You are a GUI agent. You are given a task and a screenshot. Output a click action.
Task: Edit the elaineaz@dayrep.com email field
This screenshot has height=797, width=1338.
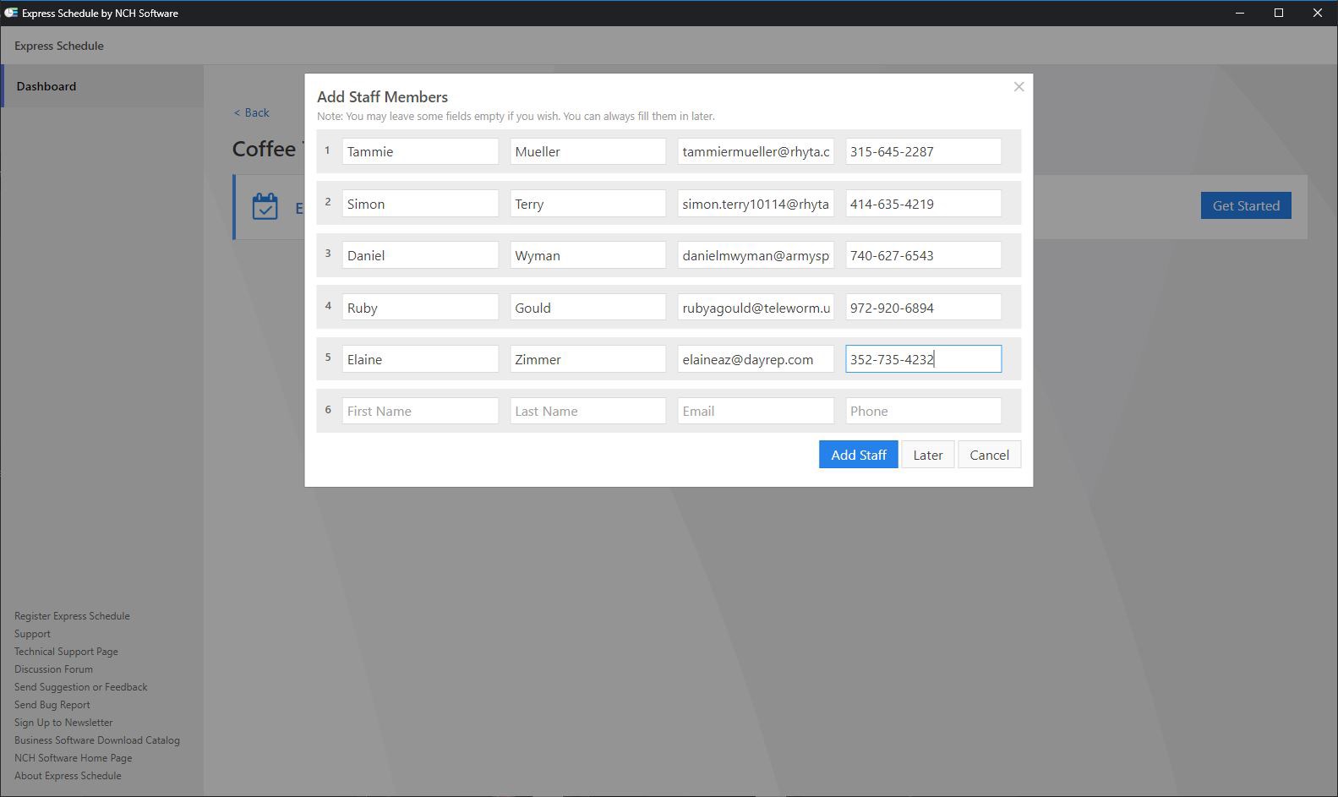756,359
